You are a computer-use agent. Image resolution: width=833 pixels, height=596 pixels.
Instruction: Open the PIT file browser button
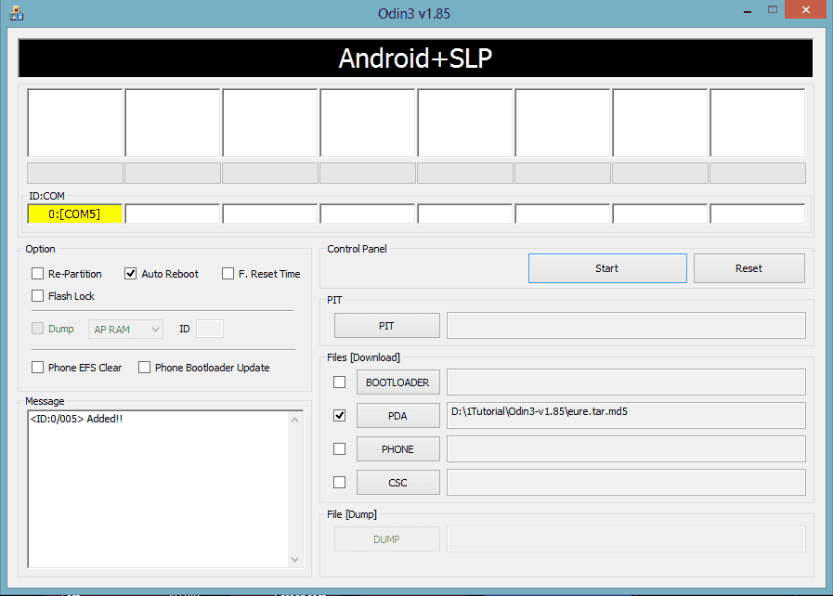pos(386,326)
